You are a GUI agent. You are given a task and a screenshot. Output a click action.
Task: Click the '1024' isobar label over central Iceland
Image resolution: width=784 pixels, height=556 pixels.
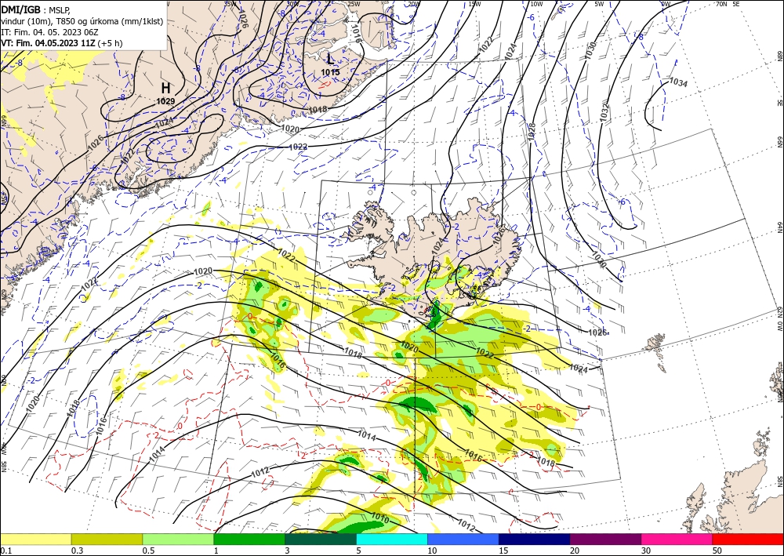[437, 245]
